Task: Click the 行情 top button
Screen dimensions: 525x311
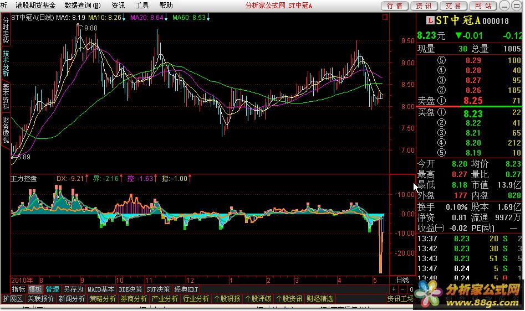Action: [x=395, y=6]
